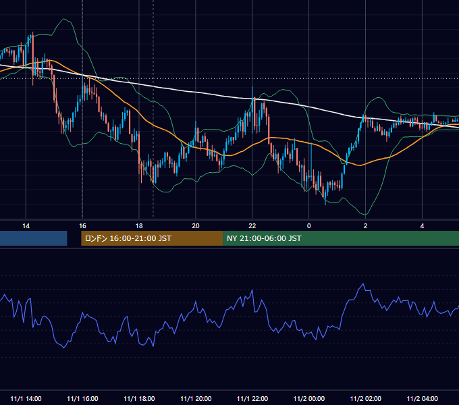Click the 11/2 04:00 time label
The width and height of the screenshot is (459, 405).
click(x=422, y=398)
